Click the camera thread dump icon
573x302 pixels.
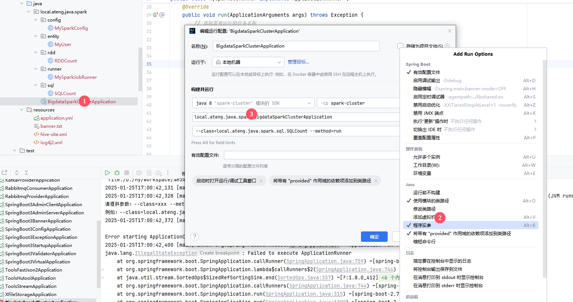pyautogui.click(x=139, y=173)
